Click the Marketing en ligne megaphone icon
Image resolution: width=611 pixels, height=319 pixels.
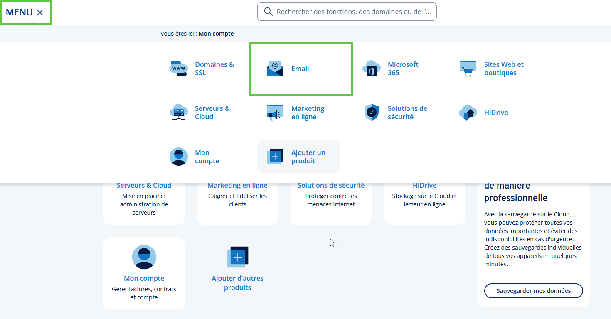(x=275, y=113)
